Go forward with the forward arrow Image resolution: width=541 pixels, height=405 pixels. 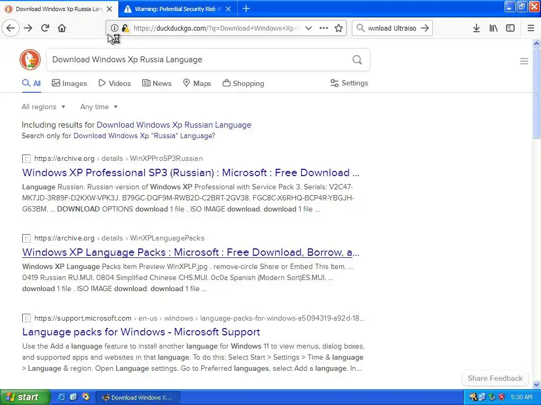click(x=28, y=28)
